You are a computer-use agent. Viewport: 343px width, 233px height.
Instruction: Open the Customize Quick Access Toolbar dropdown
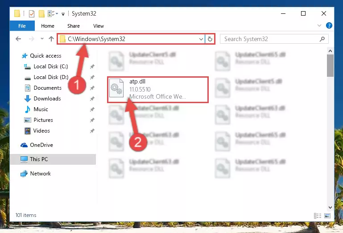tap(63, 14)
